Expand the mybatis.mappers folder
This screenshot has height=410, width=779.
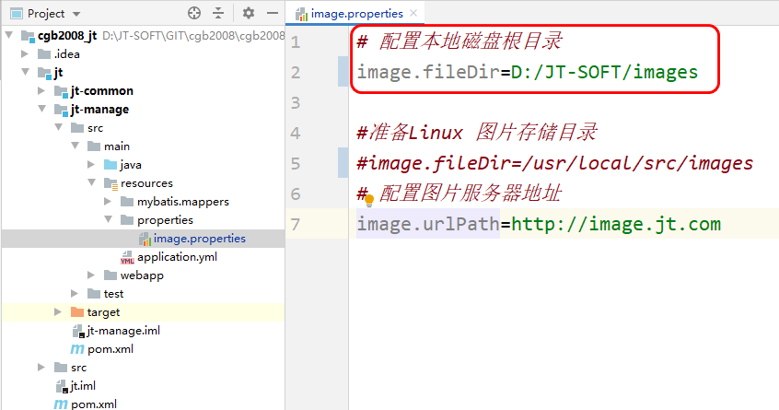pos(108,201)
